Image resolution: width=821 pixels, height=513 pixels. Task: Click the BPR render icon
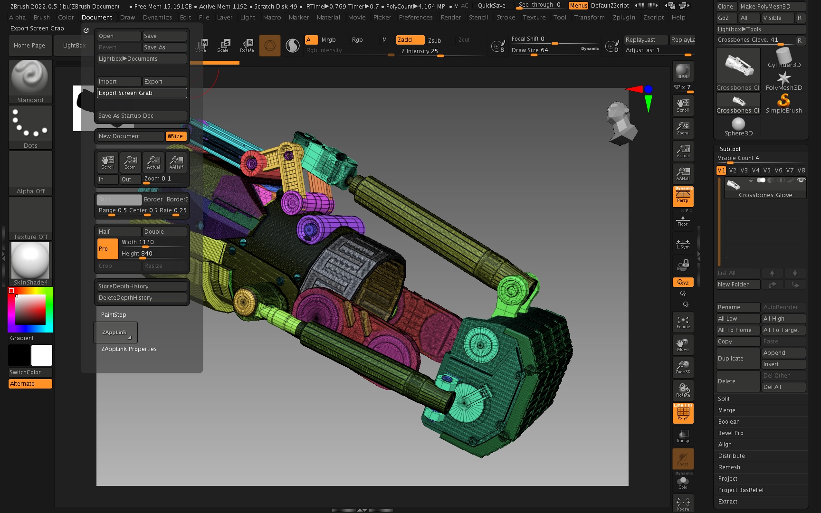(x=683, y=71)
